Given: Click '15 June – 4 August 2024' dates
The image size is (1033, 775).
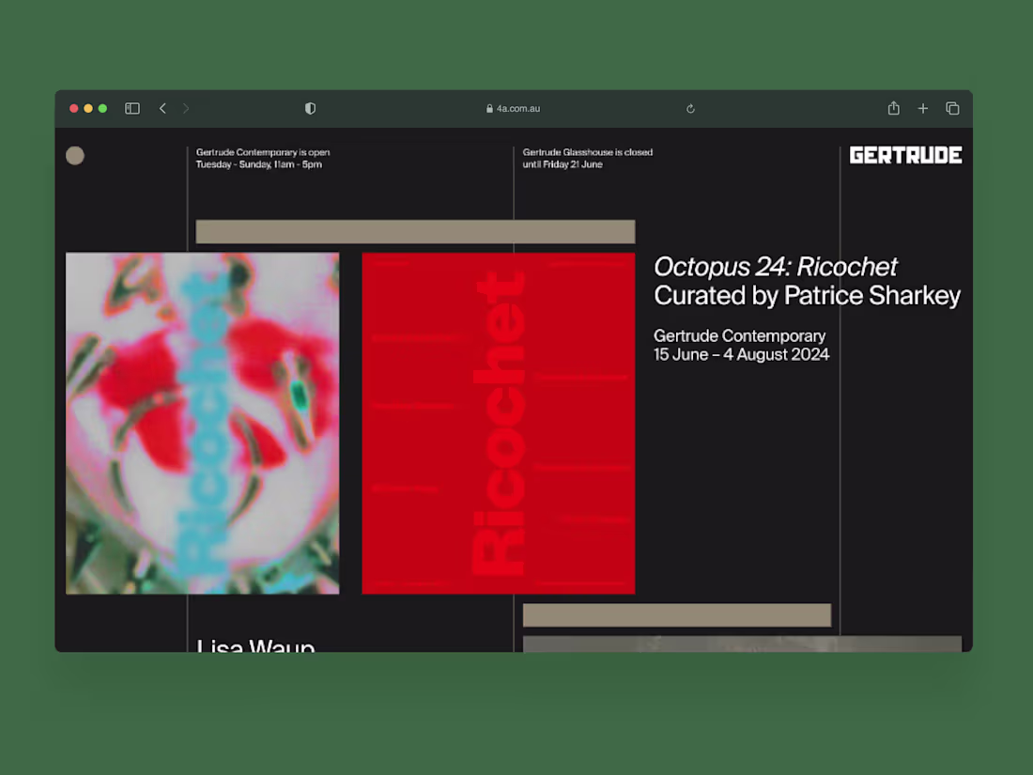Looking at the screenshot, I should [741, 354].
